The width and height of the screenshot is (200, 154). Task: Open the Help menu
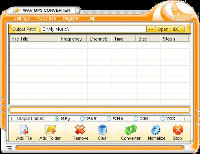tap(91, 18)
